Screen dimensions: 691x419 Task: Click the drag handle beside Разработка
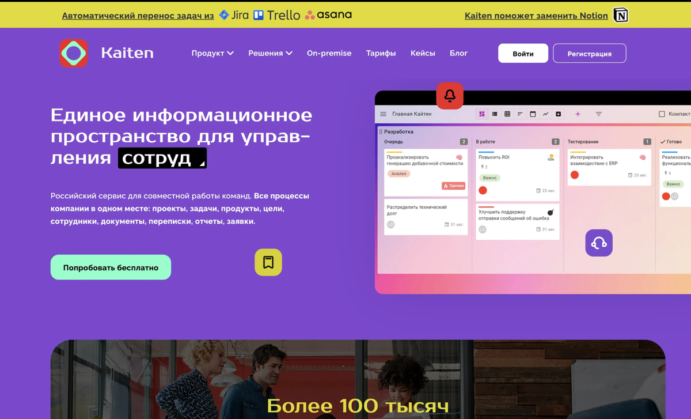381,131
